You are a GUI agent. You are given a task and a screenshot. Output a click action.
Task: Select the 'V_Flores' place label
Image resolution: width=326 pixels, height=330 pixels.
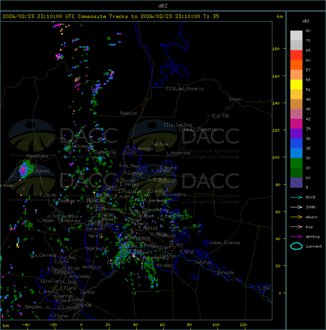point(59,316)
